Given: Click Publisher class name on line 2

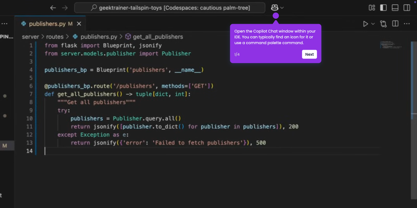Looking at the screenshot, I should pyautogui.click(x=176, y=53).
